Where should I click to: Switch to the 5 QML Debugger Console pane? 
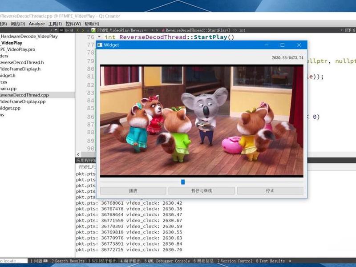pyautogui.click(x=167, y=261)
